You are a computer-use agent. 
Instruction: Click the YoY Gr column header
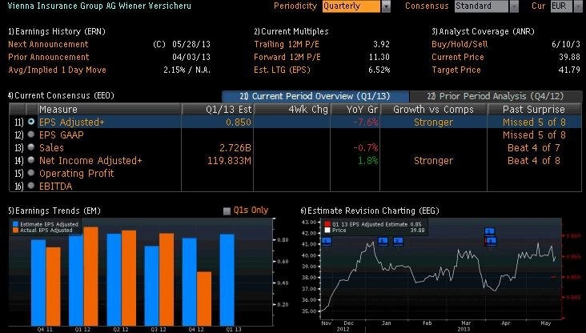pos(355,109)
